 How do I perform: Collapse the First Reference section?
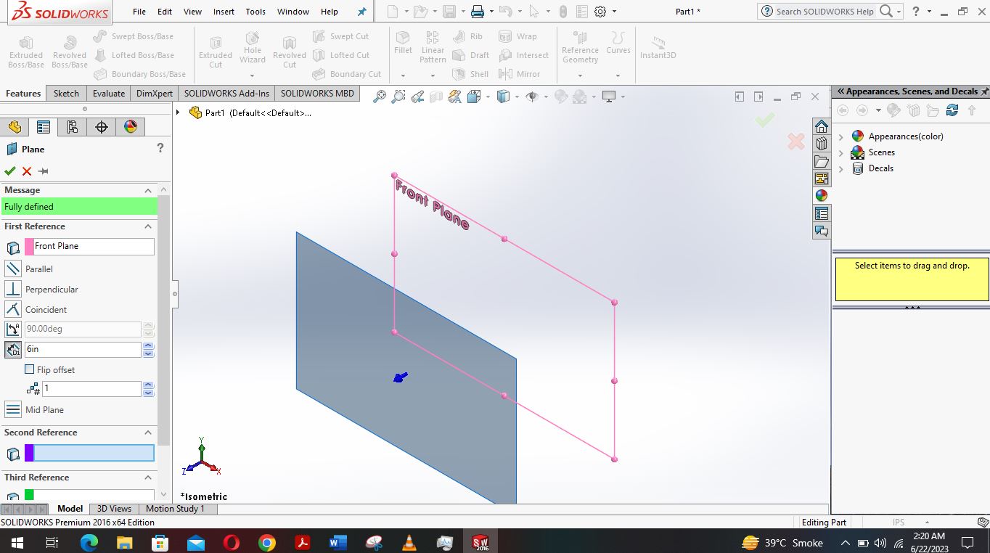pyautogui.click(x=148, y=226)
